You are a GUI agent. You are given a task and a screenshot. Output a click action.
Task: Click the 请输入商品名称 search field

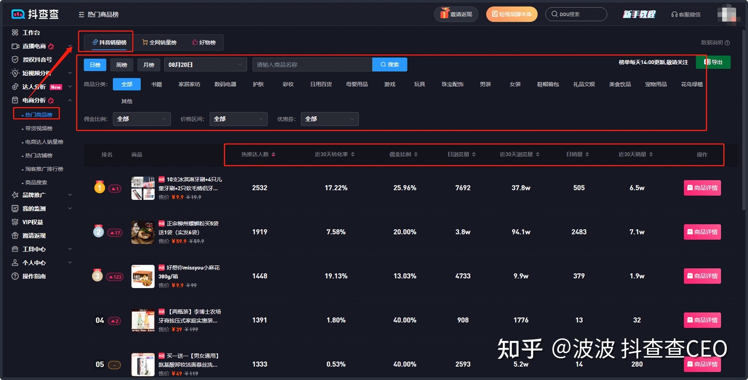[312, 65]
